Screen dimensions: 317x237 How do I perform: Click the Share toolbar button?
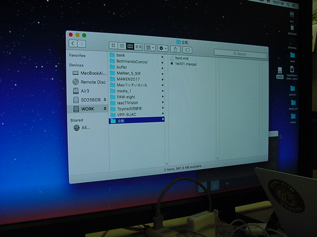(175, 49)
